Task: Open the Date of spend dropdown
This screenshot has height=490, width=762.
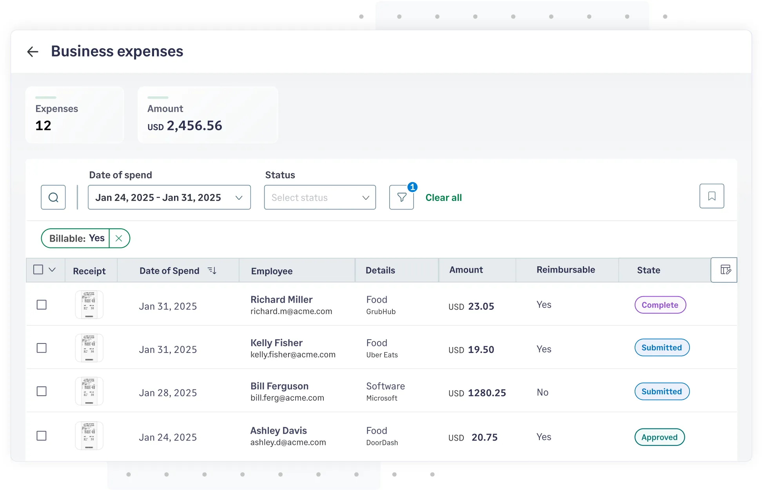Action: pyautogui.click(x=169, y=197)
